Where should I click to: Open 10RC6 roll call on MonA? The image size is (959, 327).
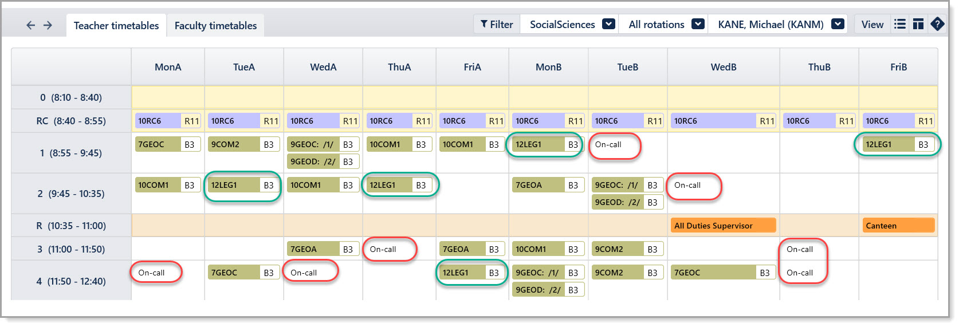pos(168,121)
